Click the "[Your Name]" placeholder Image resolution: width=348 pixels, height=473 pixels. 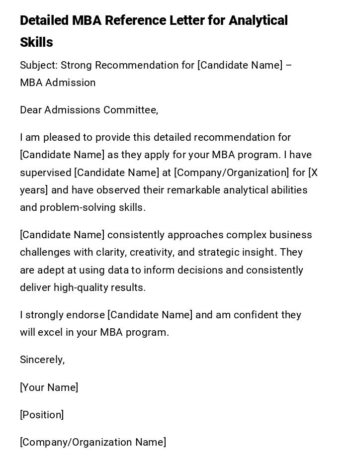49,387
